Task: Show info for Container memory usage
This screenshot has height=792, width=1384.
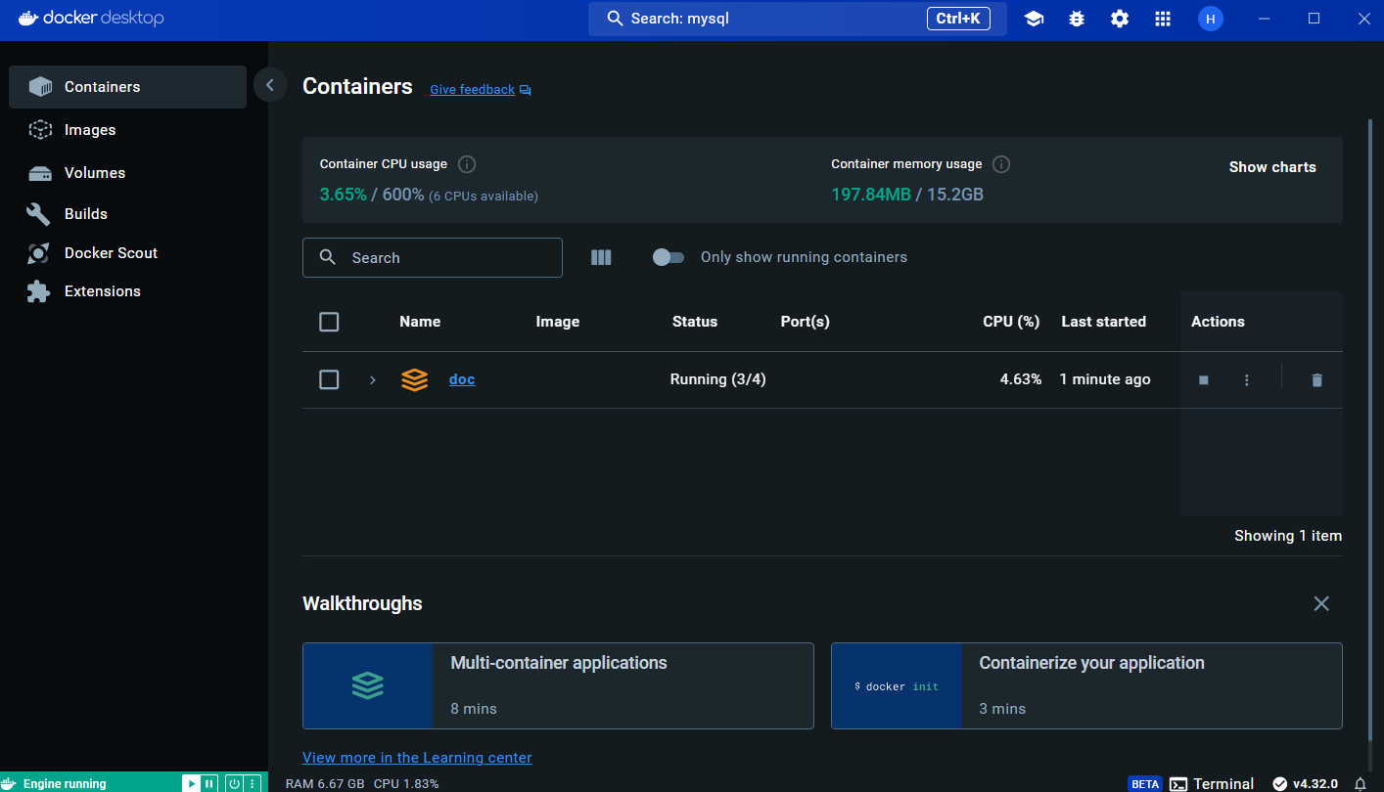Action: pyautogui.click(x=1001, y=164)
